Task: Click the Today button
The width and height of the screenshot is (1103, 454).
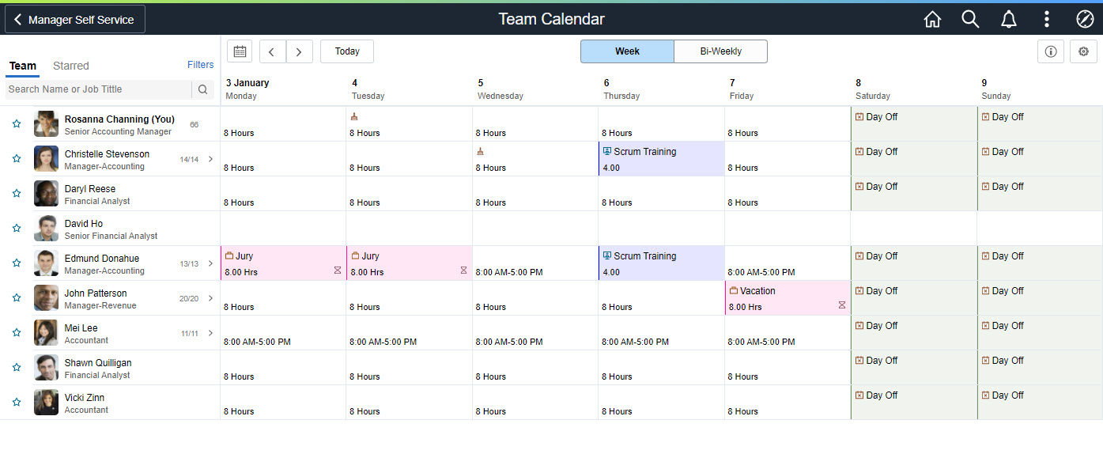Action: 347,51
